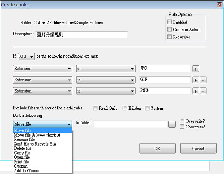The width and height of the screenshot is (224, 174).
Task: Click the plus button beside the GIF condition
Action: 196,80
